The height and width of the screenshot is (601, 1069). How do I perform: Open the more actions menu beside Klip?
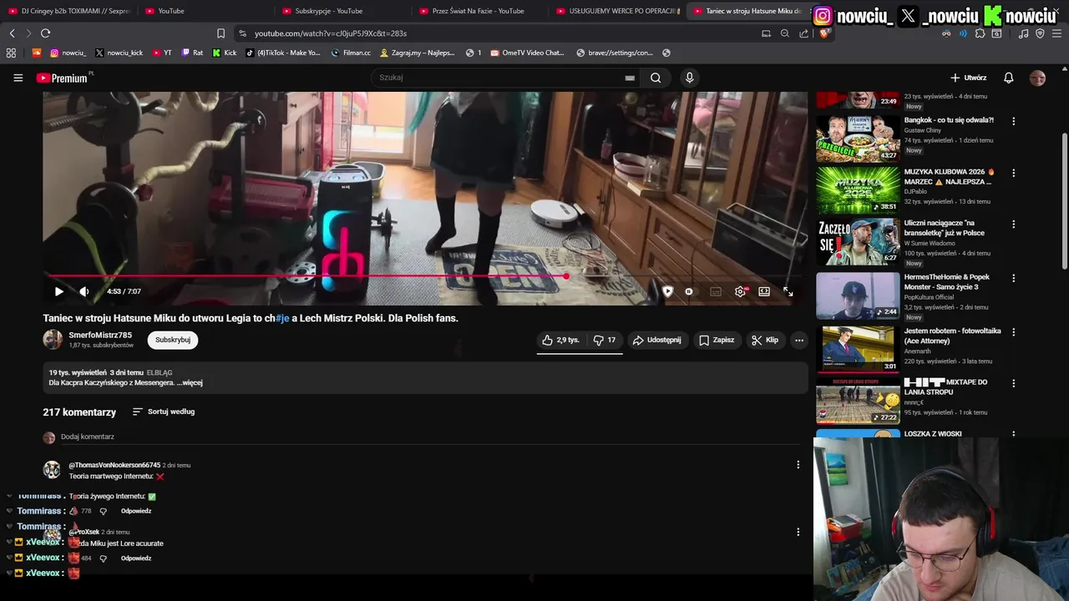[x=799, y=340]
